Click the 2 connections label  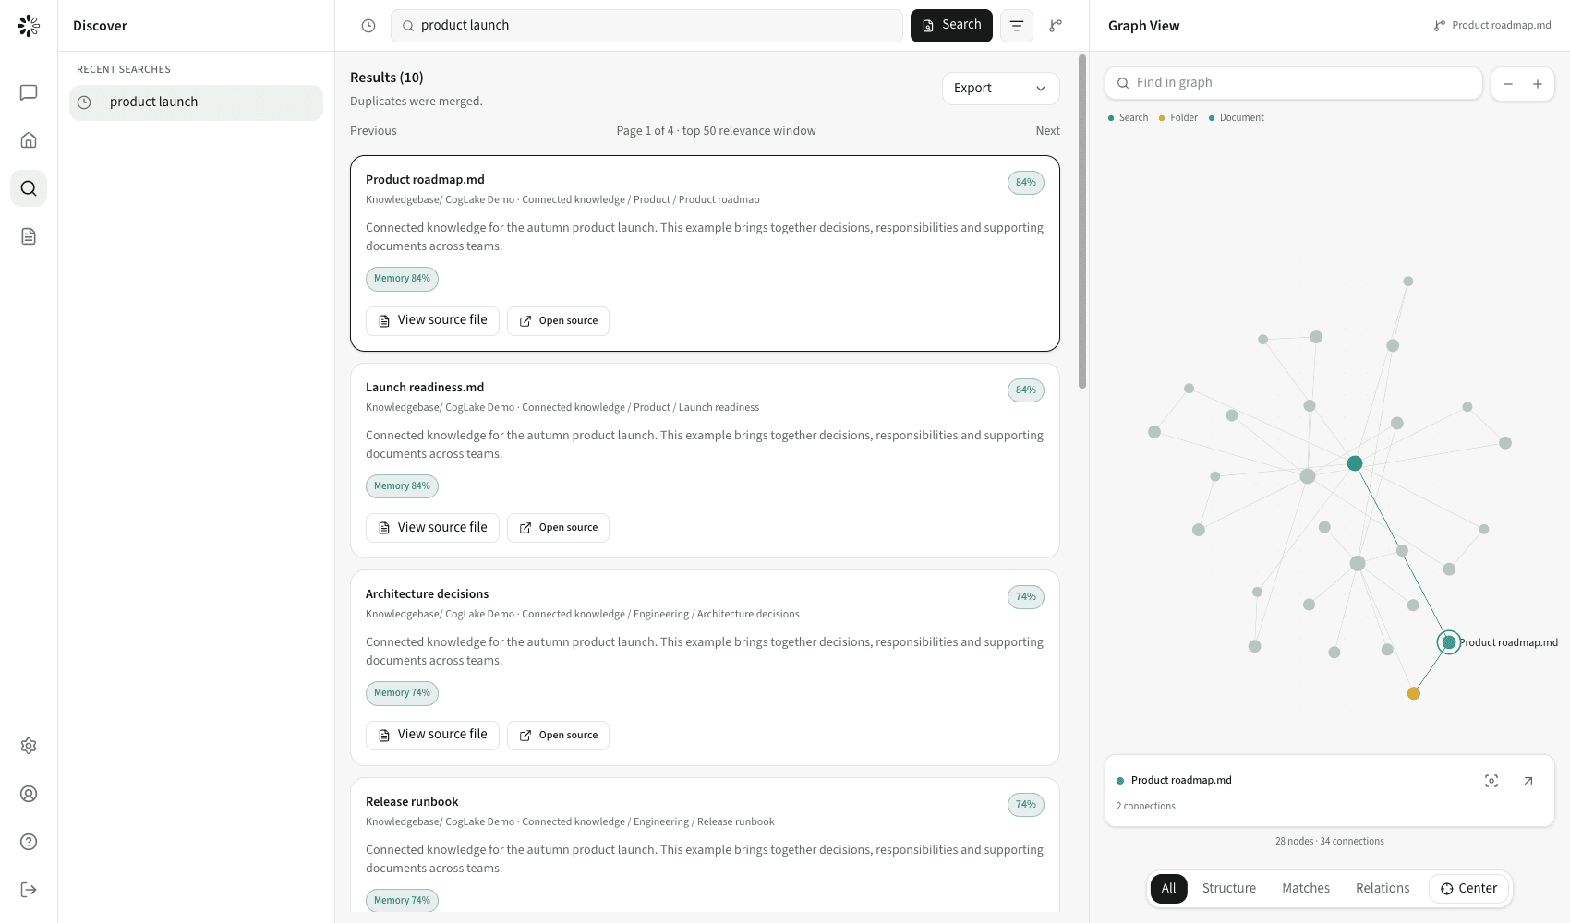tap(1146, 807)
